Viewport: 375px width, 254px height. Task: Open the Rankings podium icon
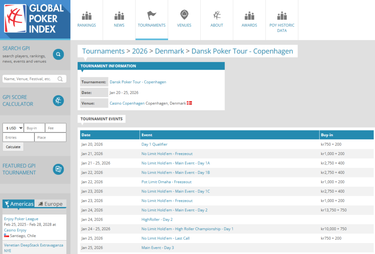(x=86, y=16)
